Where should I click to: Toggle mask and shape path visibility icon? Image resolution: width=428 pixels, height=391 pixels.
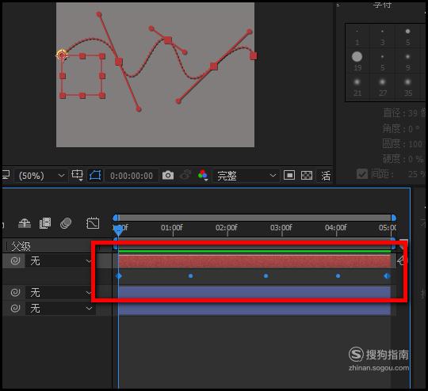click(x=95, y=176)
